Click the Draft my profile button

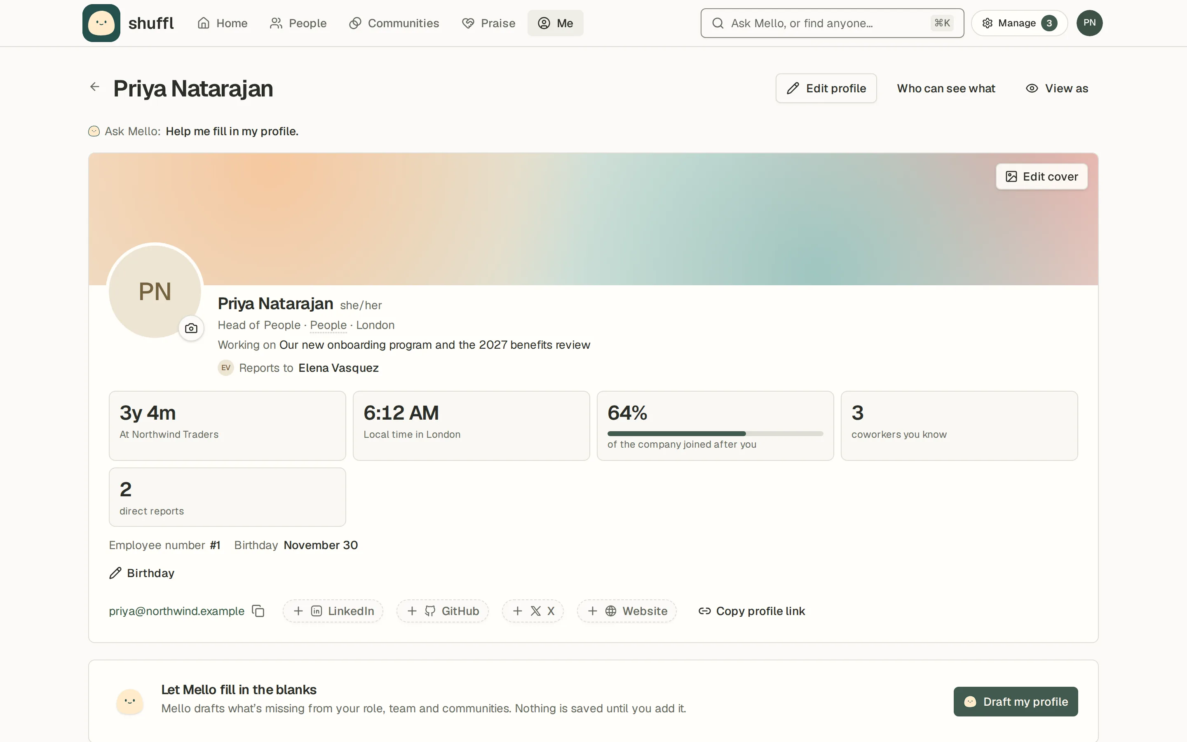(1015, 702)
